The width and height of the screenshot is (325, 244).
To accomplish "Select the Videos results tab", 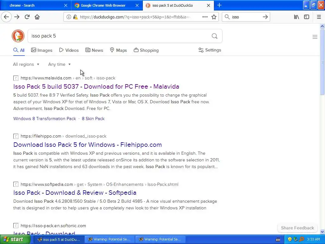I will click(x=69, y=50).
